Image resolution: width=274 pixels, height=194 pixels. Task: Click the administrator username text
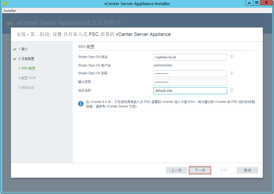pos(163,65)
